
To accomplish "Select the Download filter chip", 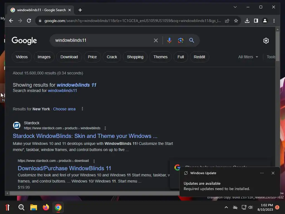I will tap(69, 57).
